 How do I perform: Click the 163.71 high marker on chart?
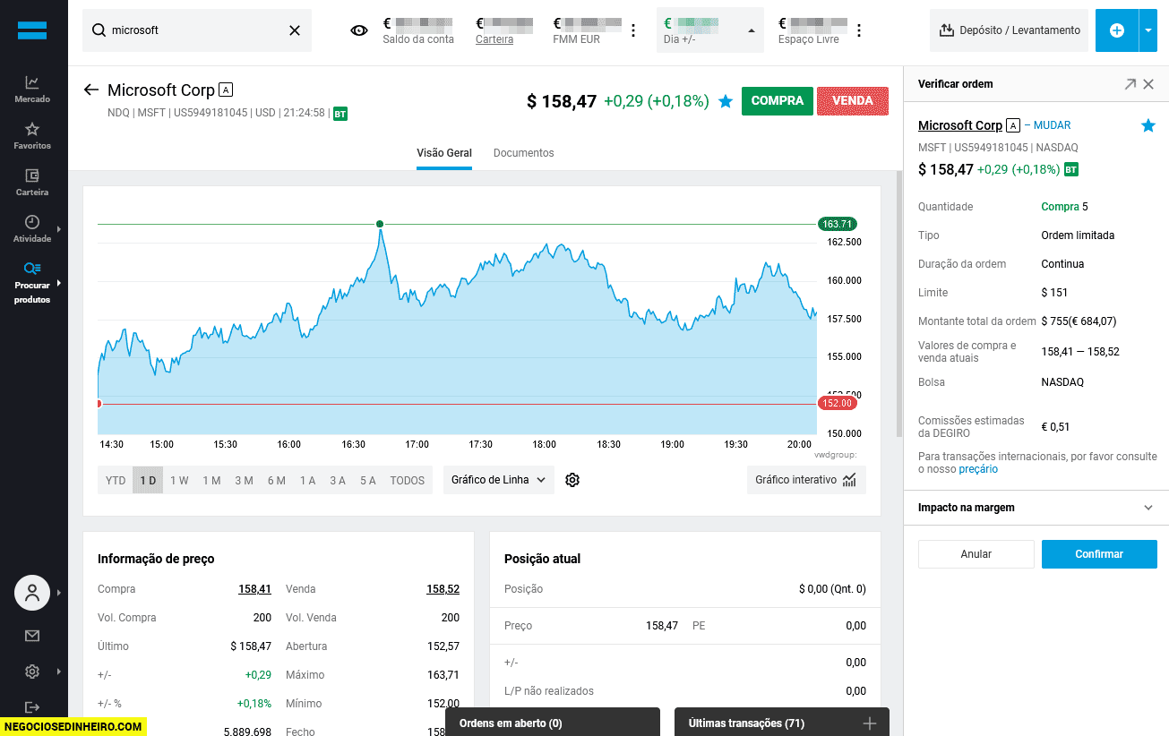837,224
